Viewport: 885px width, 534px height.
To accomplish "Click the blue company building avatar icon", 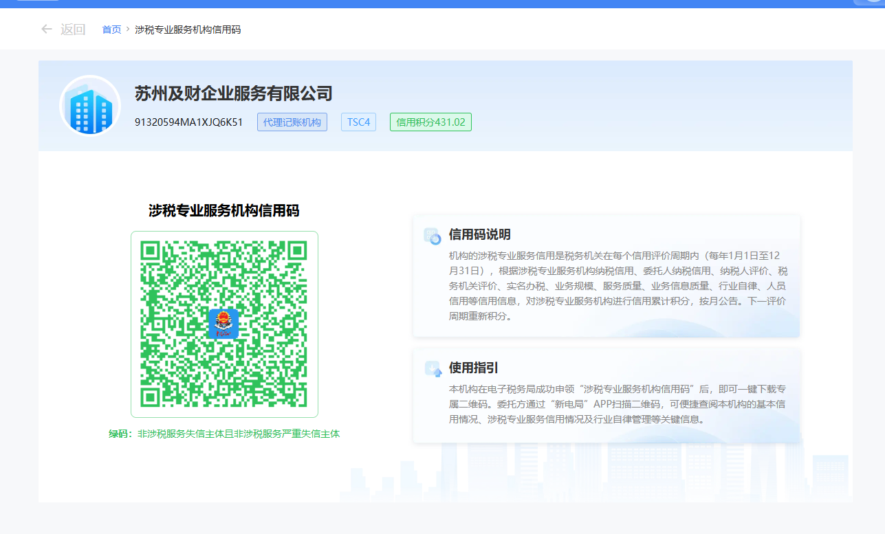I will [90, 105].
